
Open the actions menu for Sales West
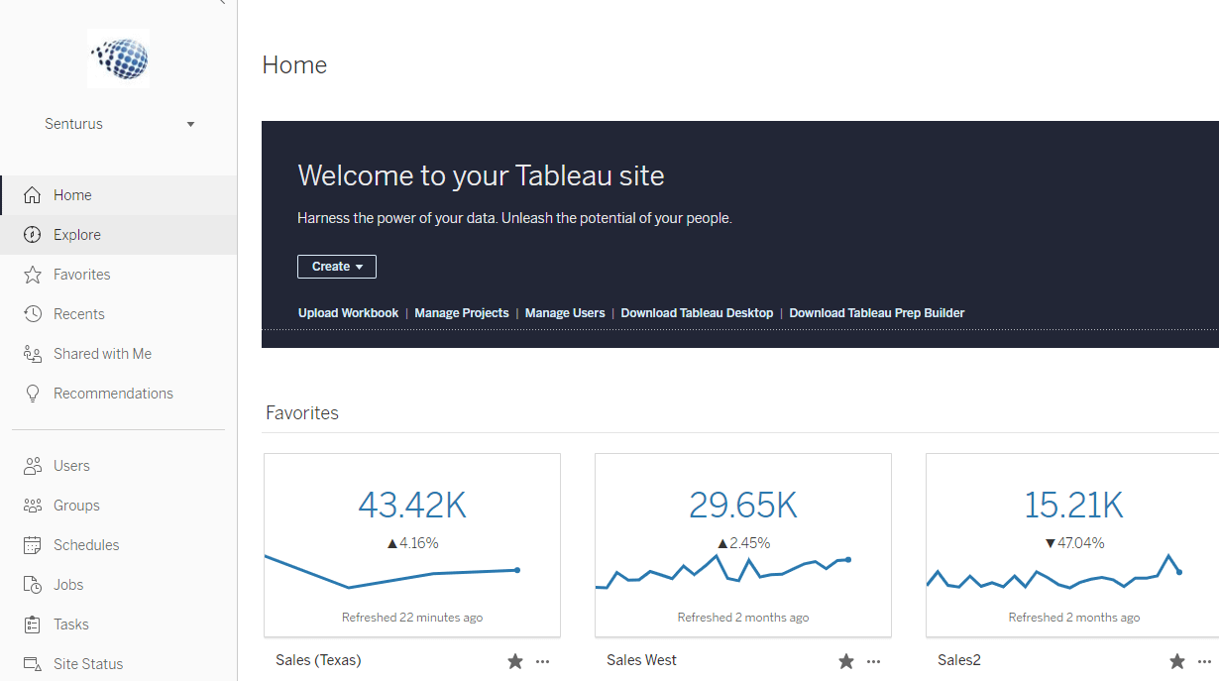[873, 660]
